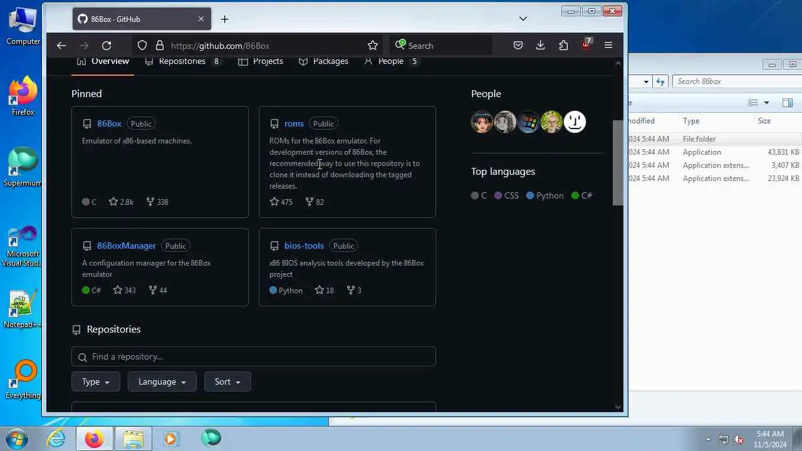
Task: Open the Windows-logo member avatar
Action: 528,122
